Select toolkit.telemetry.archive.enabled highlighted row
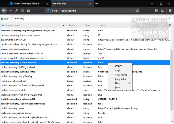The image size is (174, 124). pos(85,63)
